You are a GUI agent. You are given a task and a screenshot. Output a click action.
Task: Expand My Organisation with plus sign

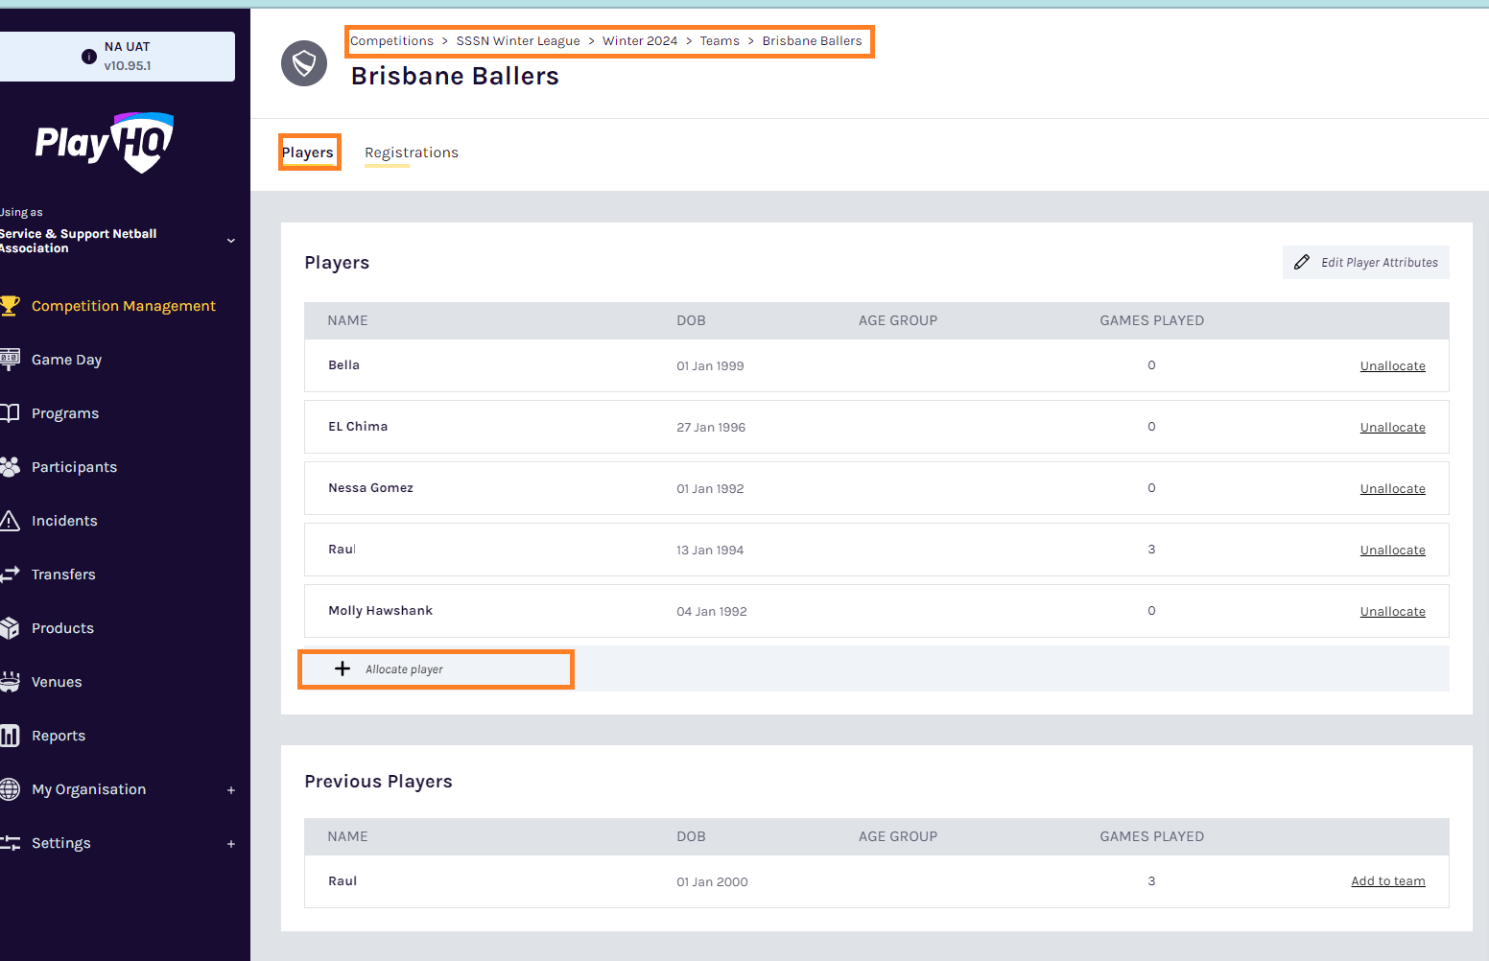coord(231,789)
